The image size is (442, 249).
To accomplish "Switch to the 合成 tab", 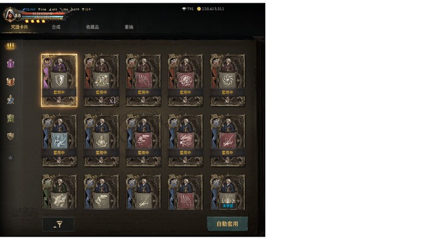I will point(56,27).
